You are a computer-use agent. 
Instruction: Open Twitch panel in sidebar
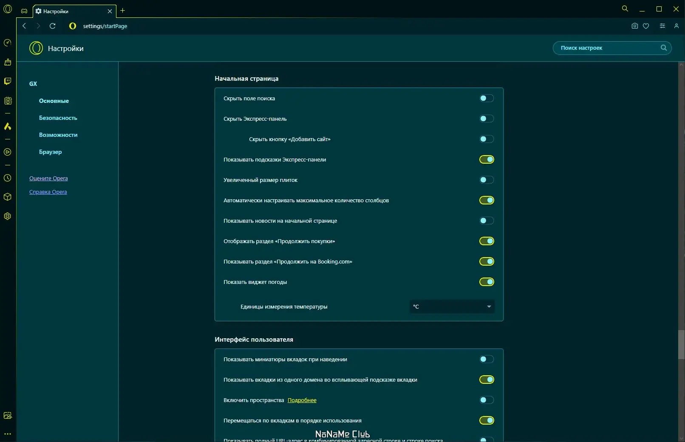(8, 81)
